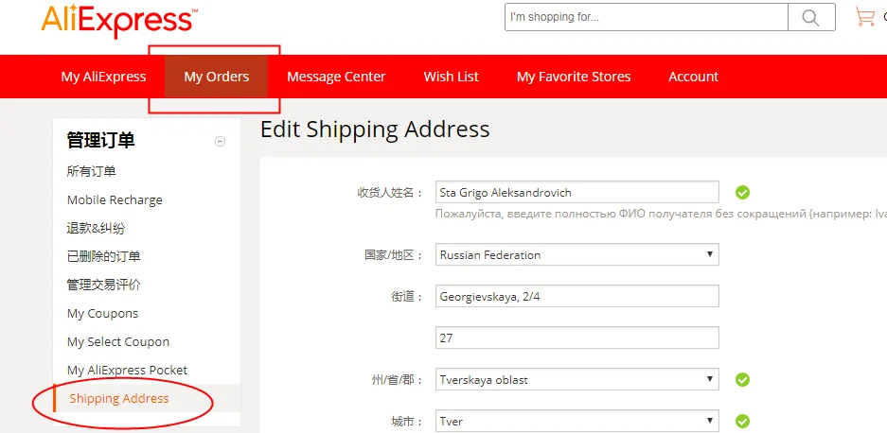887x433 pixels.
Task: Click the Russian hint text under name field
Action: 661,214
